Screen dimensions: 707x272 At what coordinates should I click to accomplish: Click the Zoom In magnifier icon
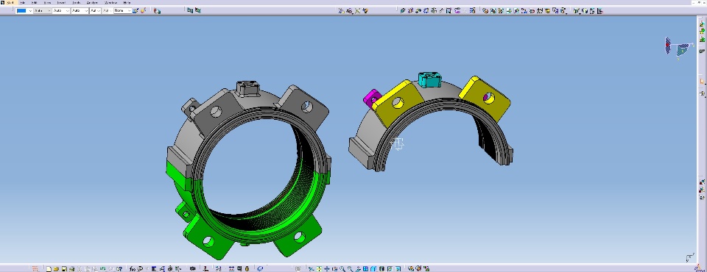(342, 269)
